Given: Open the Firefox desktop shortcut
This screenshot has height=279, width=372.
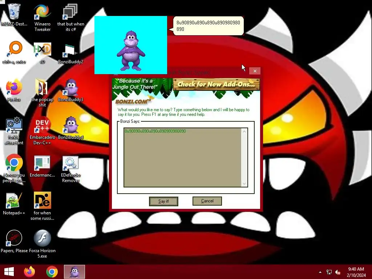Looking at the screenshot, I should 14,90.
